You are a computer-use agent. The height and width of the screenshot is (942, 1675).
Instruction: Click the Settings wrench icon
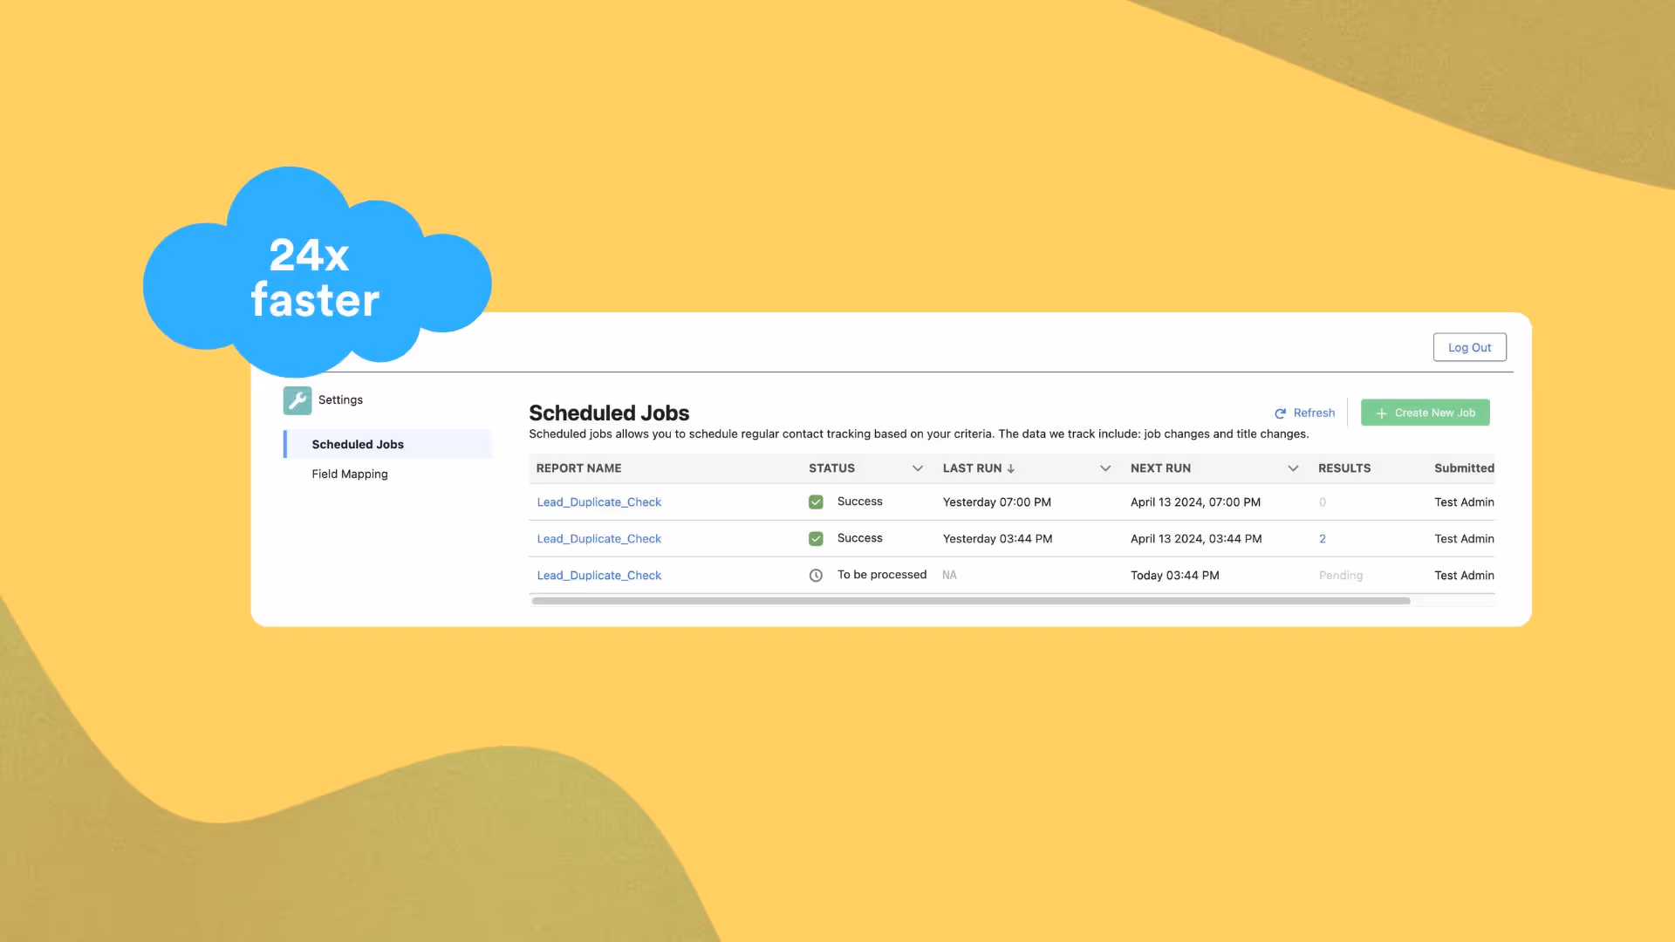297,400
